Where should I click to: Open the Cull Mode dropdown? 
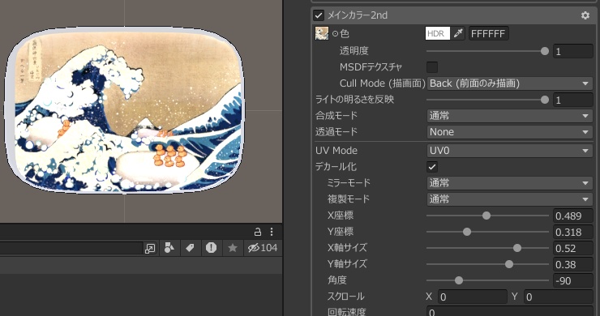coord(510,83)
